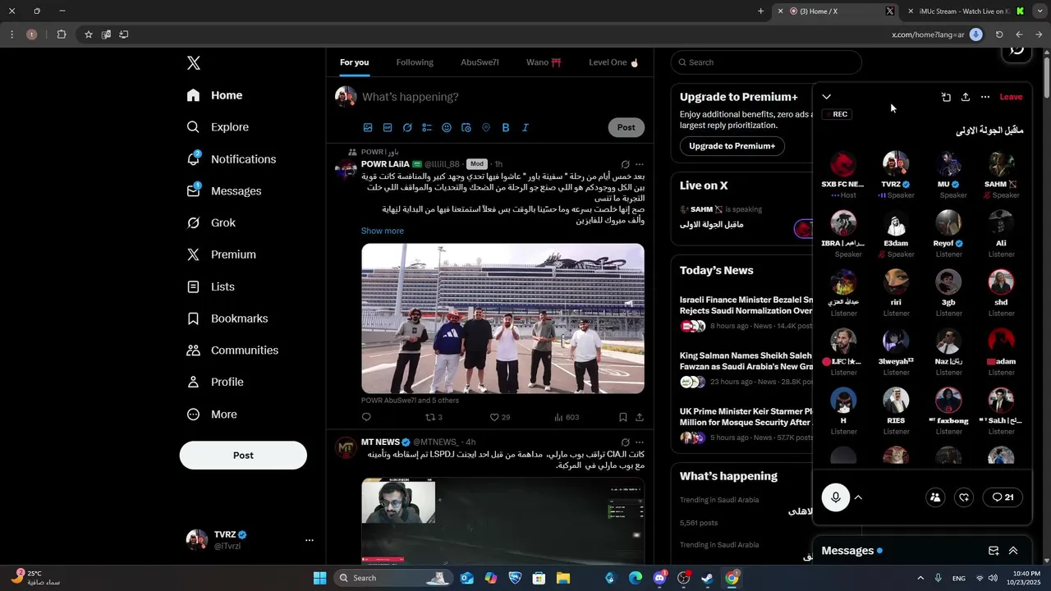
Task: Click Upgrade to Premium+ button
Action: pos(732,146)
